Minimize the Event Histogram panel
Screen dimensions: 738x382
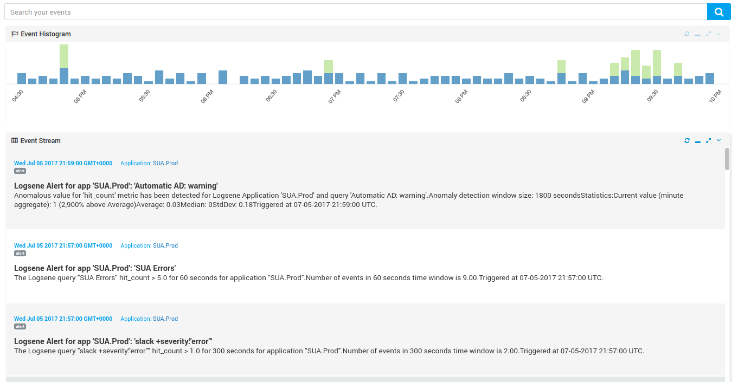coord(698,34)
